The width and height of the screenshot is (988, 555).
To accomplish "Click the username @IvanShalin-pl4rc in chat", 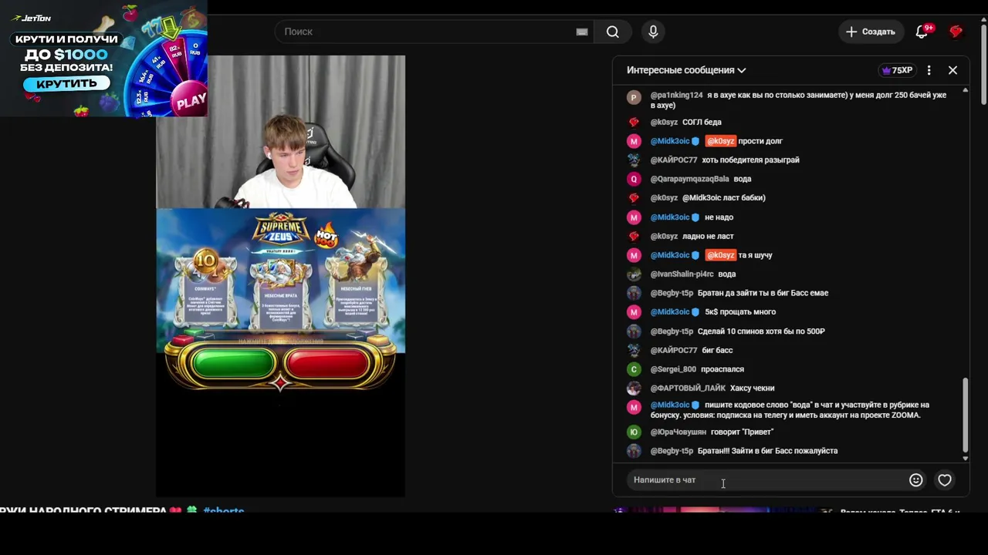I will tap(682, 274).
